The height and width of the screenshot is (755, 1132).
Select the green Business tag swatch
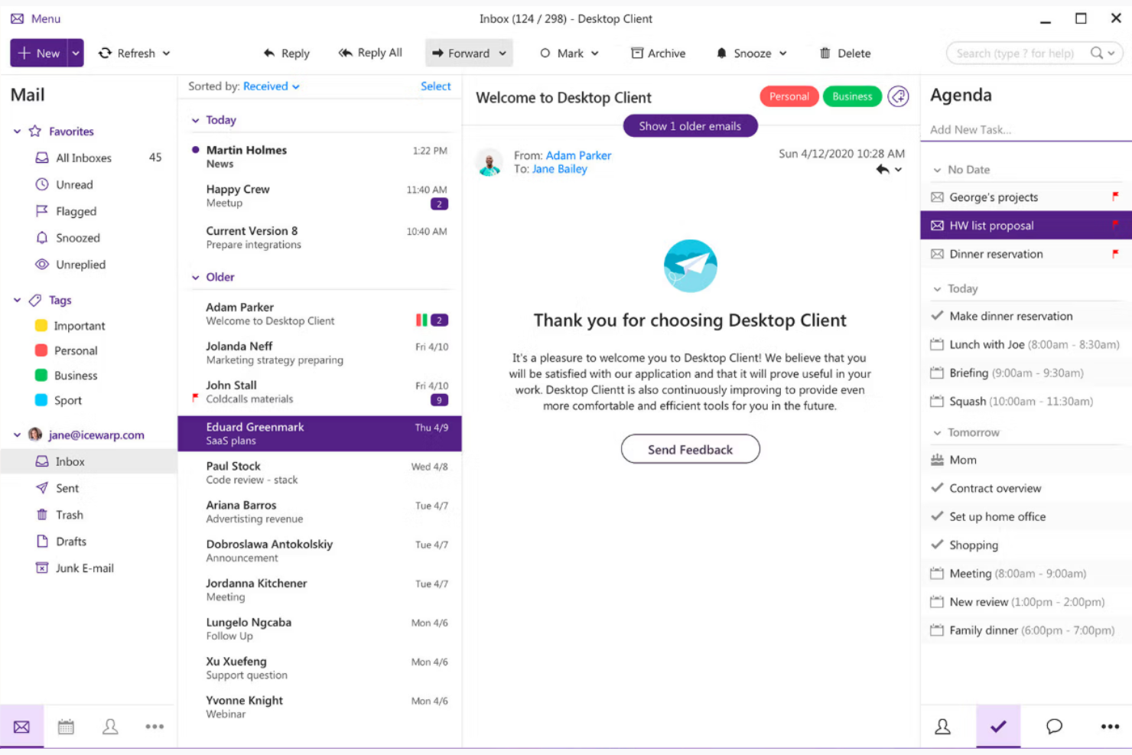[41, 376]
